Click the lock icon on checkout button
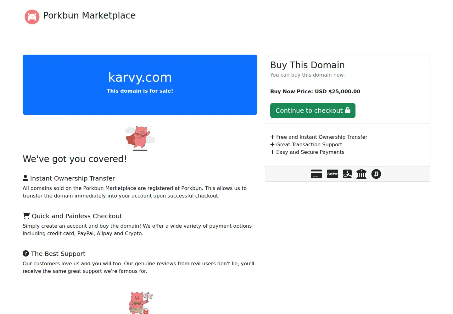This screenshot has height=314, width=453. pos(348,110)
